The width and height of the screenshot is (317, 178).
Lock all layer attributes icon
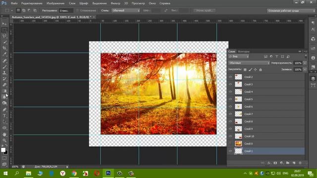[x=261, y=69]
